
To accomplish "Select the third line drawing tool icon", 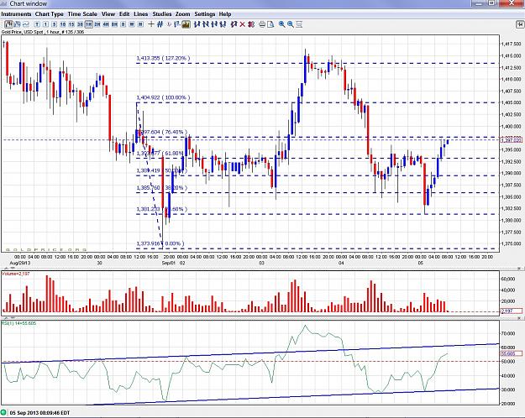I will [x=214, y=24].
